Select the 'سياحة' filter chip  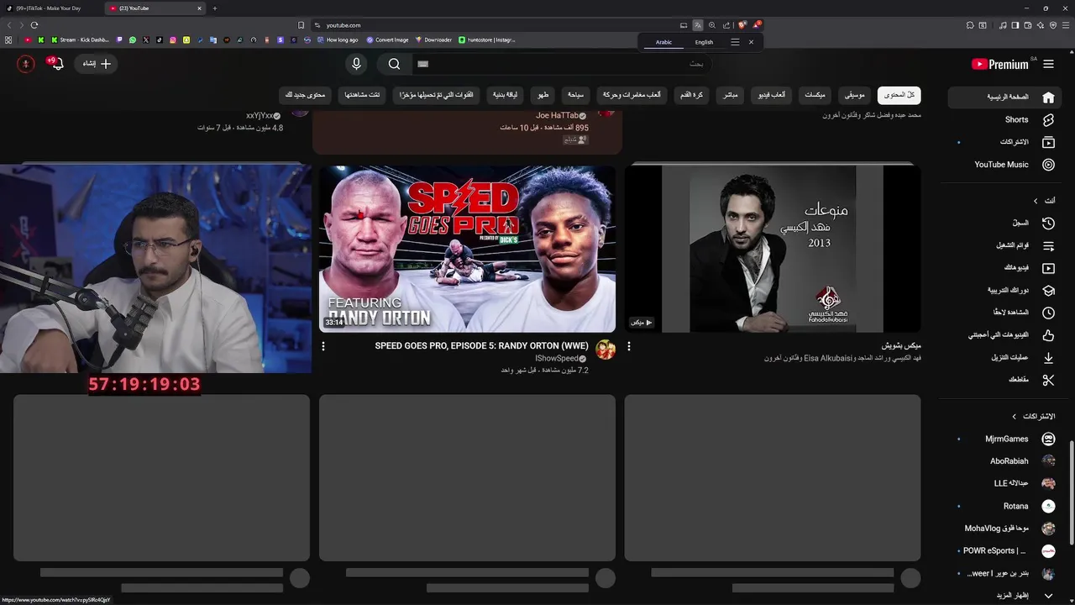coord(575,95)
